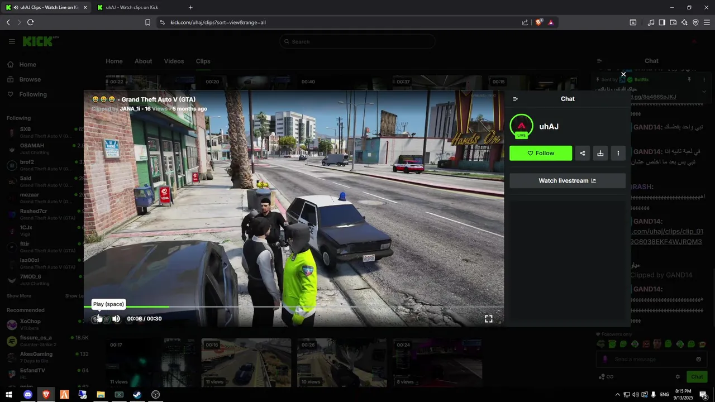Open followed channel Rashed7cr

click(44, 214)
